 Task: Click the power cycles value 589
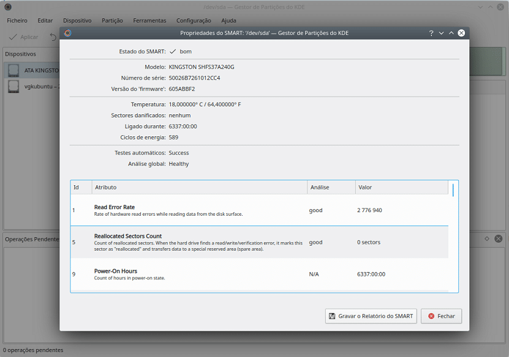coord(173,138)
